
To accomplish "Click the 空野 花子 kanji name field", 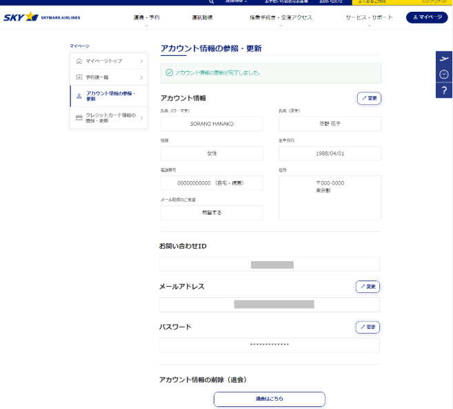I will 330,124.
